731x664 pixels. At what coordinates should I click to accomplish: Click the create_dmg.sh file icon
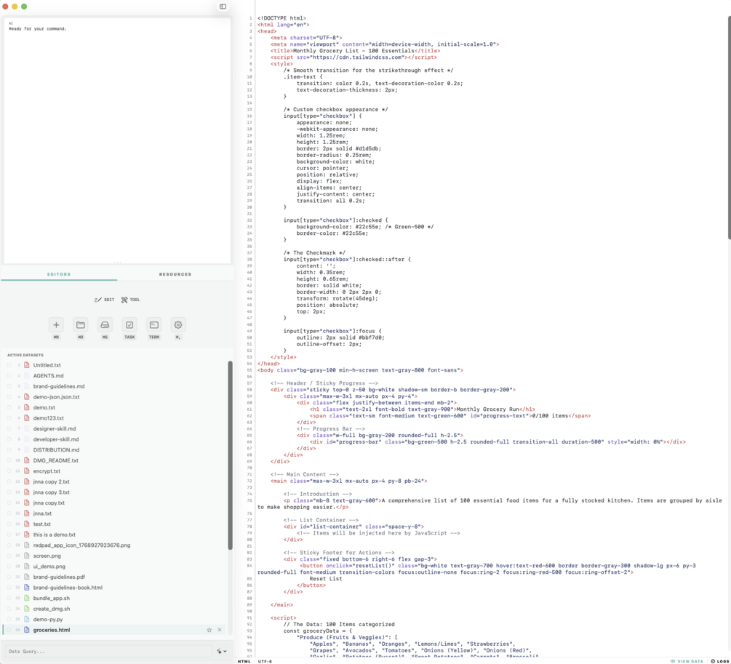27,609
